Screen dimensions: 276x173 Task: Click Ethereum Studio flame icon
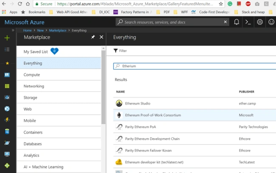point(119,103)
